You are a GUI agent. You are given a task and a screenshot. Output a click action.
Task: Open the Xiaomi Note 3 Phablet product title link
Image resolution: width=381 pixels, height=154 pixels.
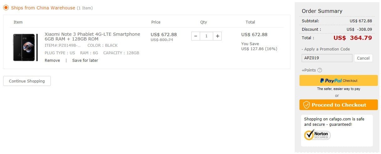92,36
